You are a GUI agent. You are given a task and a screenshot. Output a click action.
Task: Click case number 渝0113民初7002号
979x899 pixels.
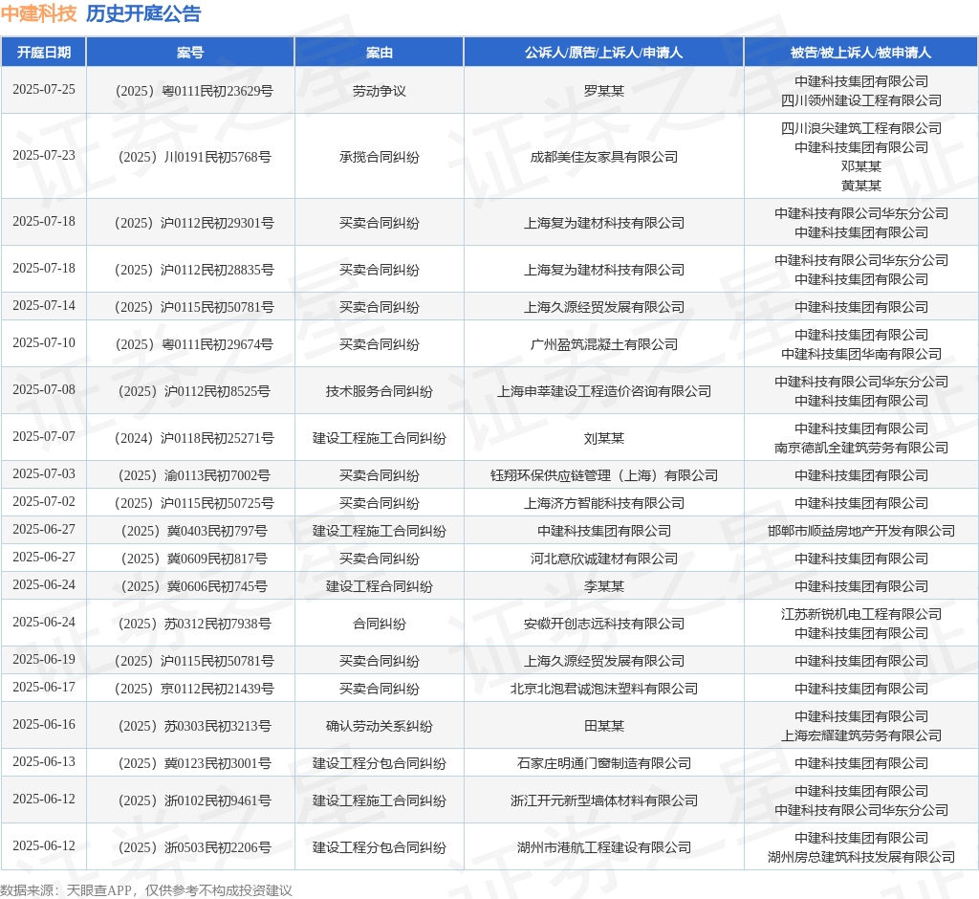pos(194,475)
